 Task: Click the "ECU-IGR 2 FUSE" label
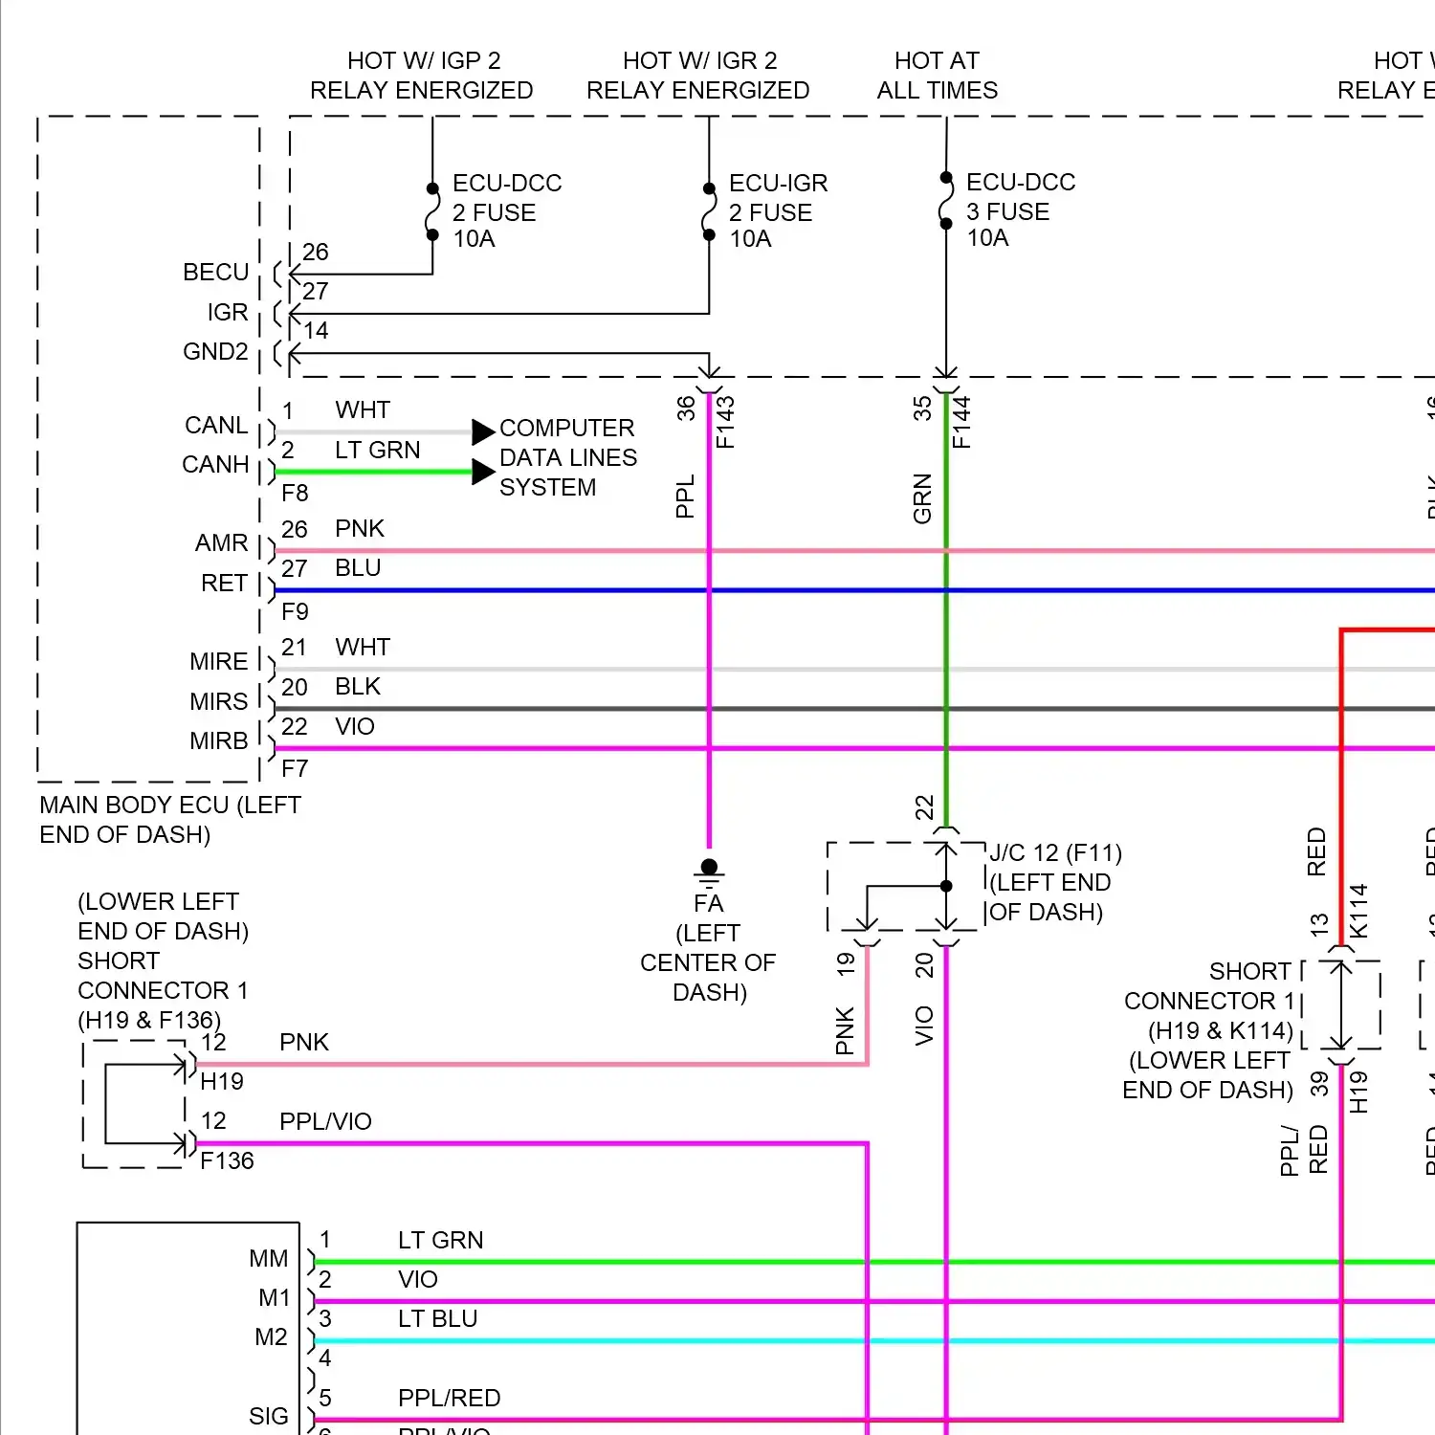tap(778, 197)
